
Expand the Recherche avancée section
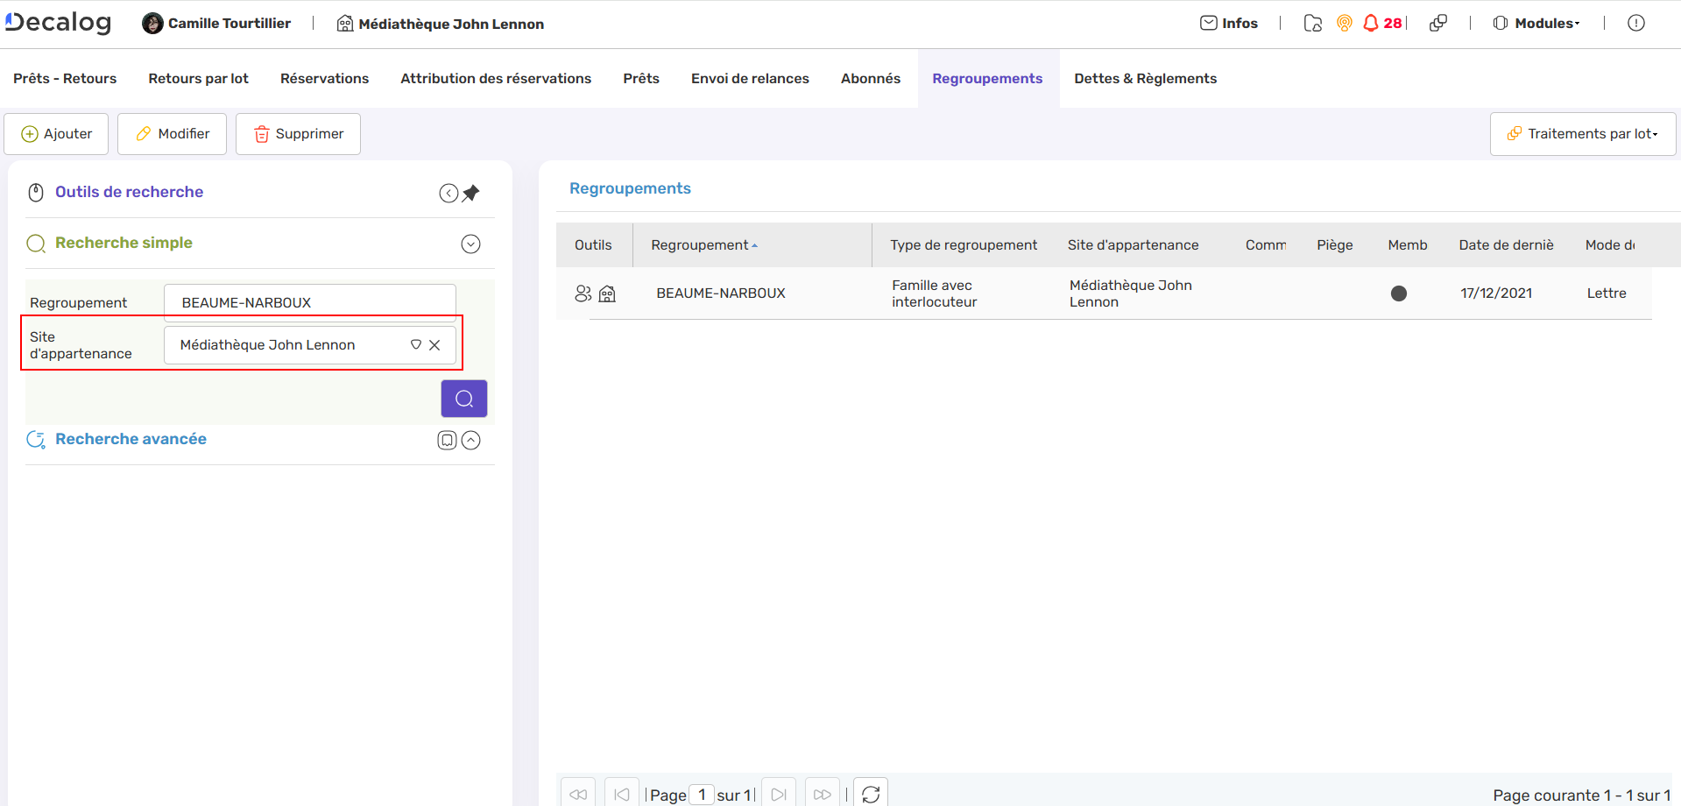point(470,440)
